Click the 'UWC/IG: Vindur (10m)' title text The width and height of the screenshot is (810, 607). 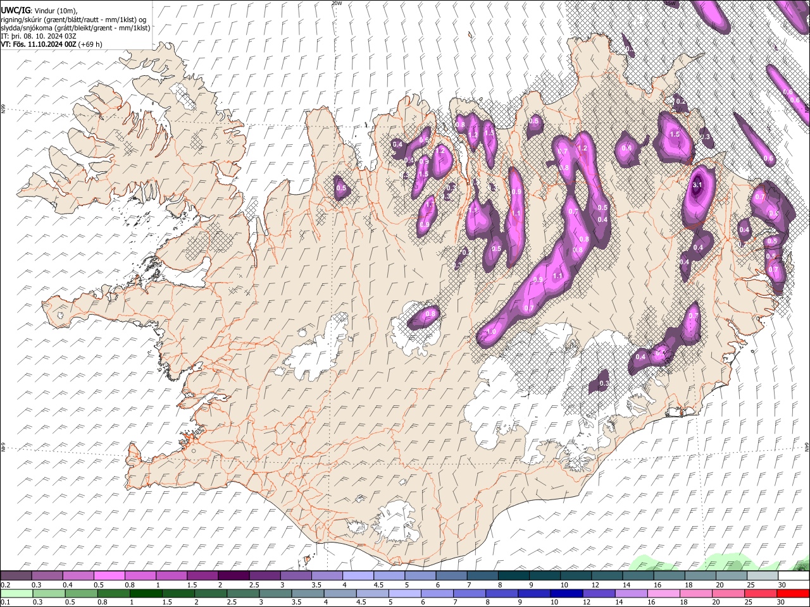tap(39, 11)
